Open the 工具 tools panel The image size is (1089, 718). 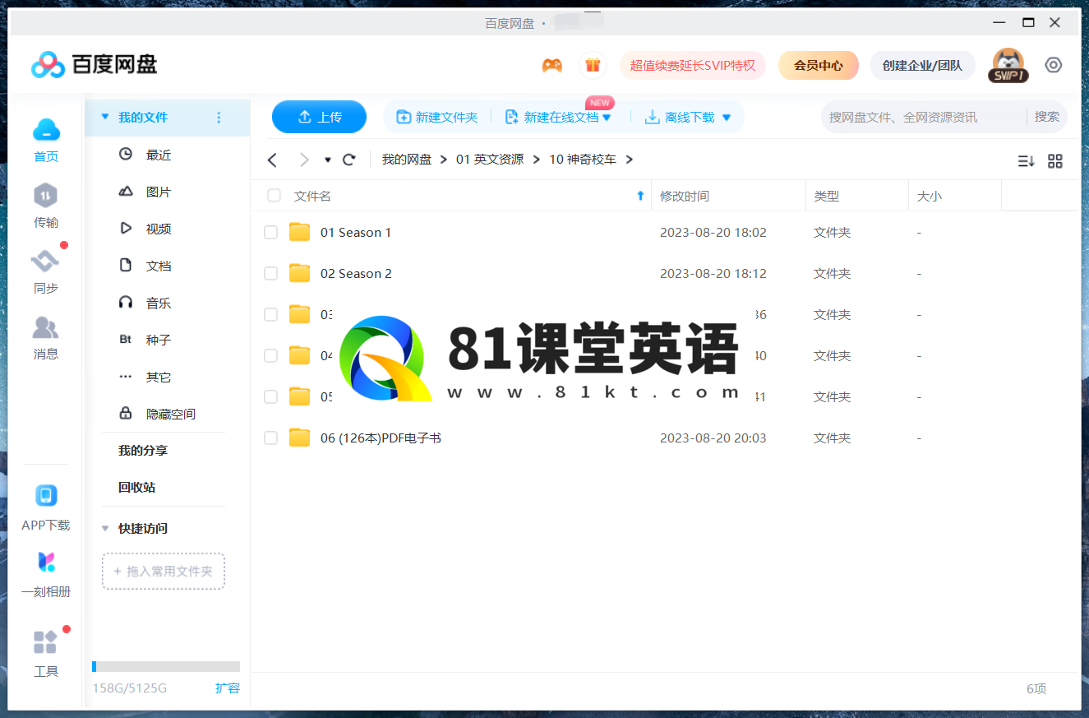[46, 642]
